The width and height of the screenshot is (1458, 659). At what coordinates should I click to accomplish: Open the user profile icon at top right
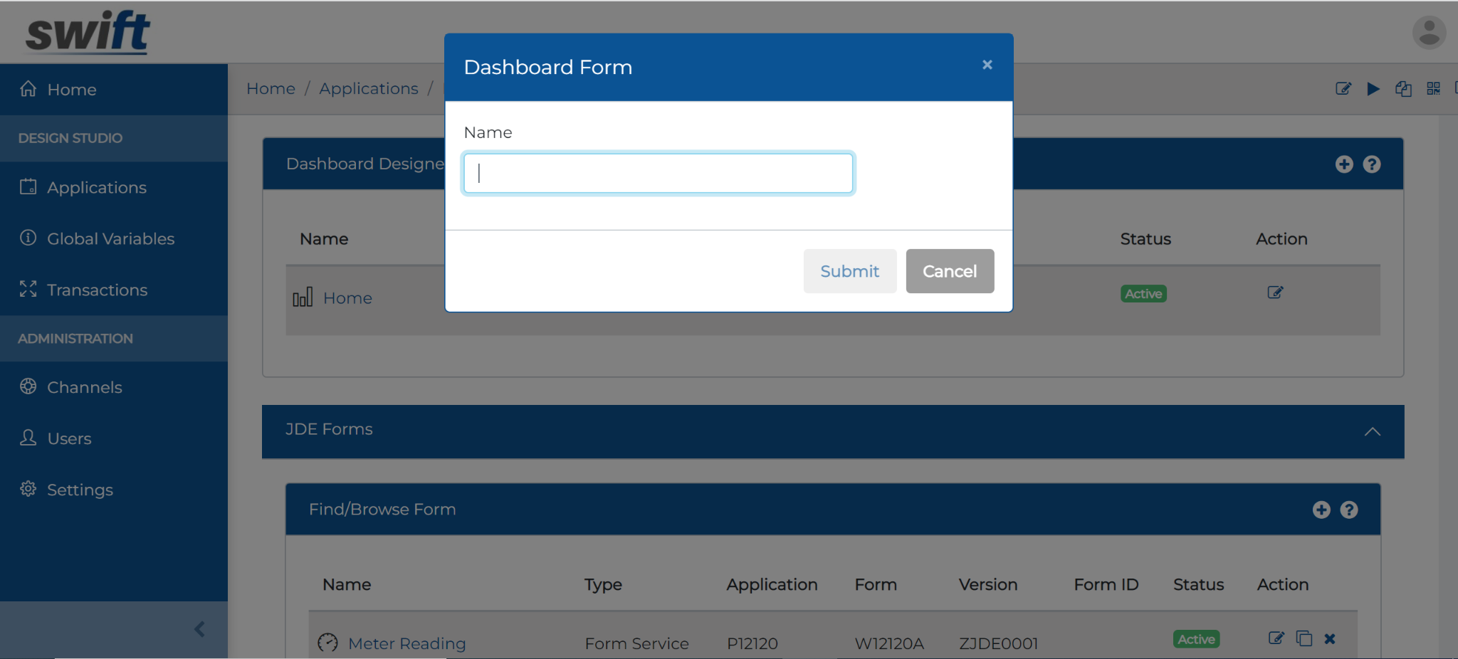click(1428, 31)
